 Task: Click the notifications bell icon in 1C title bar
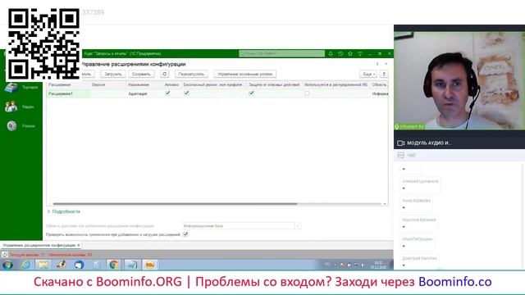[x=331, y=53]
